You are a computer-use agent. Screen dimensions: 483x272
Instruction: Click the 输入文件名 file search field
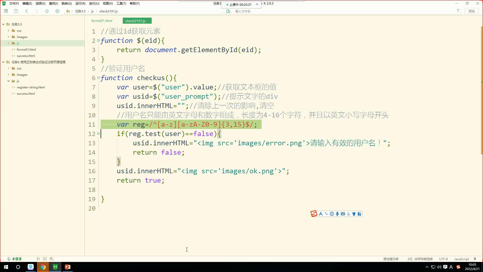243,11
